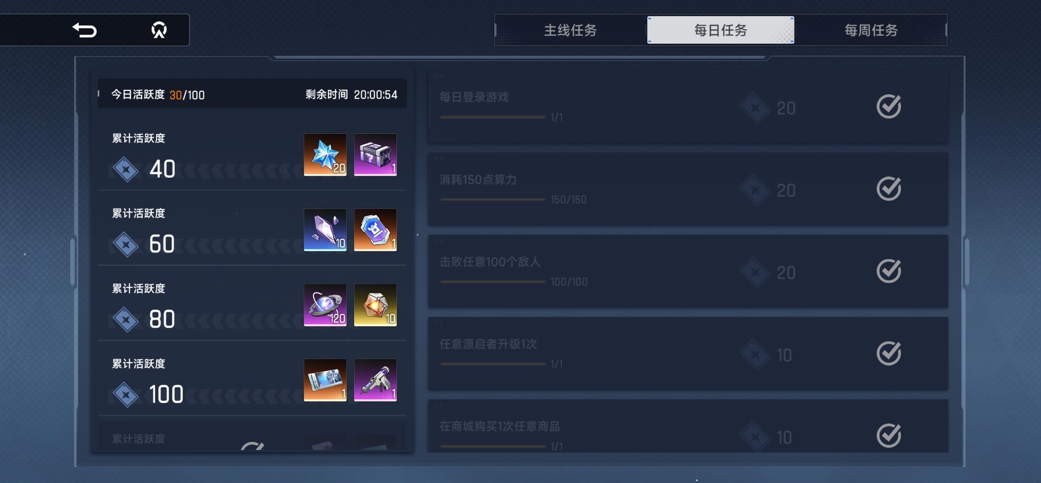View blue star crystal reward at 40 activity
The height and width of the screenshot is (483, 1041).
pos(325,155)
